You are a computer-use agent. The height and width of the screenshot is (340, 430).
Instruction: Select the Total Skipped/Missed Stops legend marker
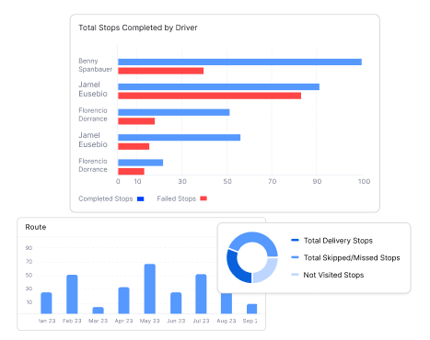(x=295, y=257)
